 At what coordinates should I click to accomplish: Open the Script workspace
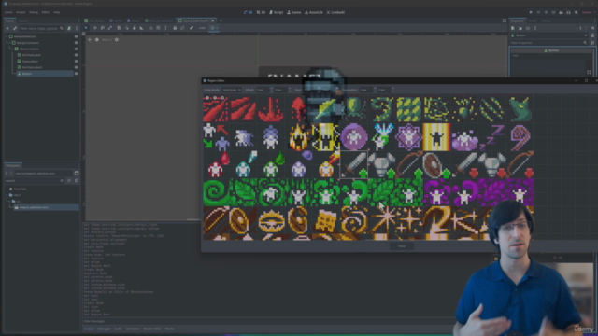(x=277, y=12)
